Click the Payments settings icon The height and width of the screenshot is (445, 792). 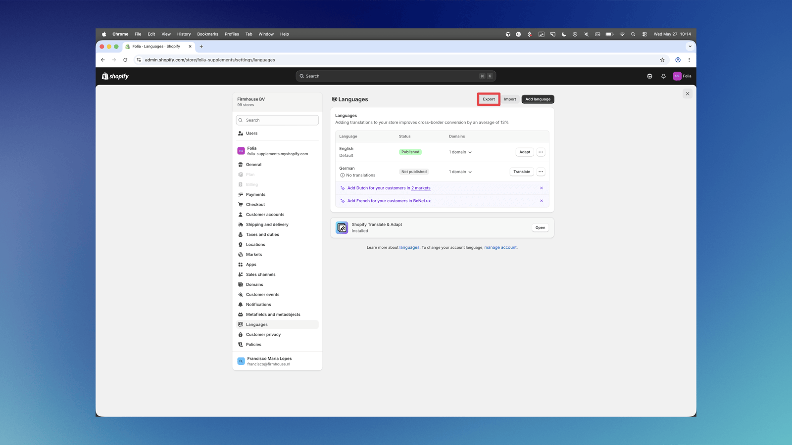tap(241, 194)
